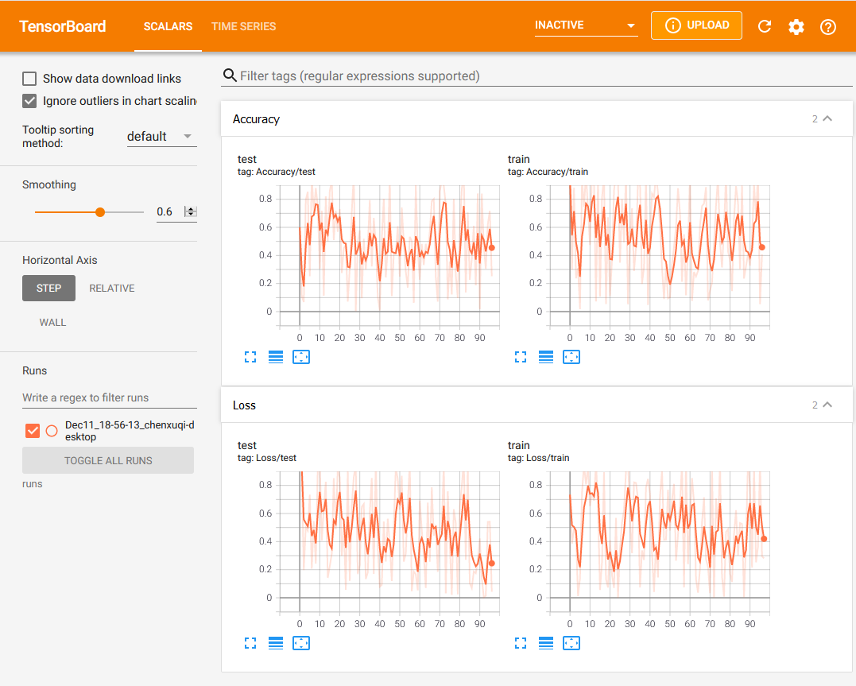This screenshot has height=686, width=856.
Task: Click run name Dec11_18-56-13_chenxuqi-desktop
Action: pyautogui.click(x=130, y=431)
